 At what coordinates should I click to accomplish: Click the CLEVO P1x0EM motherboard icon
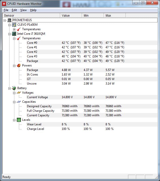[14, 25]
